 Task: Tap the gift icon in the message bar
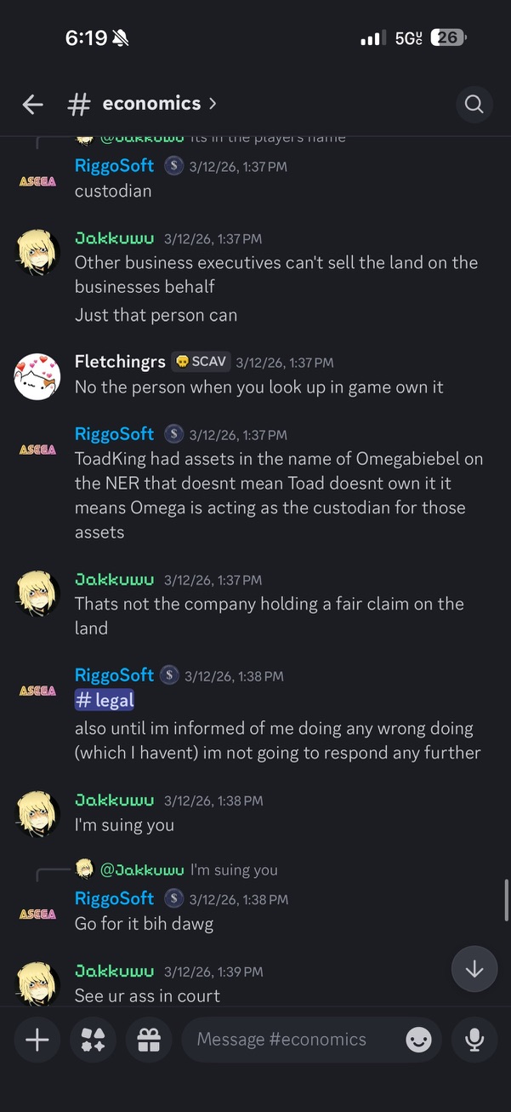point(149,1039)
